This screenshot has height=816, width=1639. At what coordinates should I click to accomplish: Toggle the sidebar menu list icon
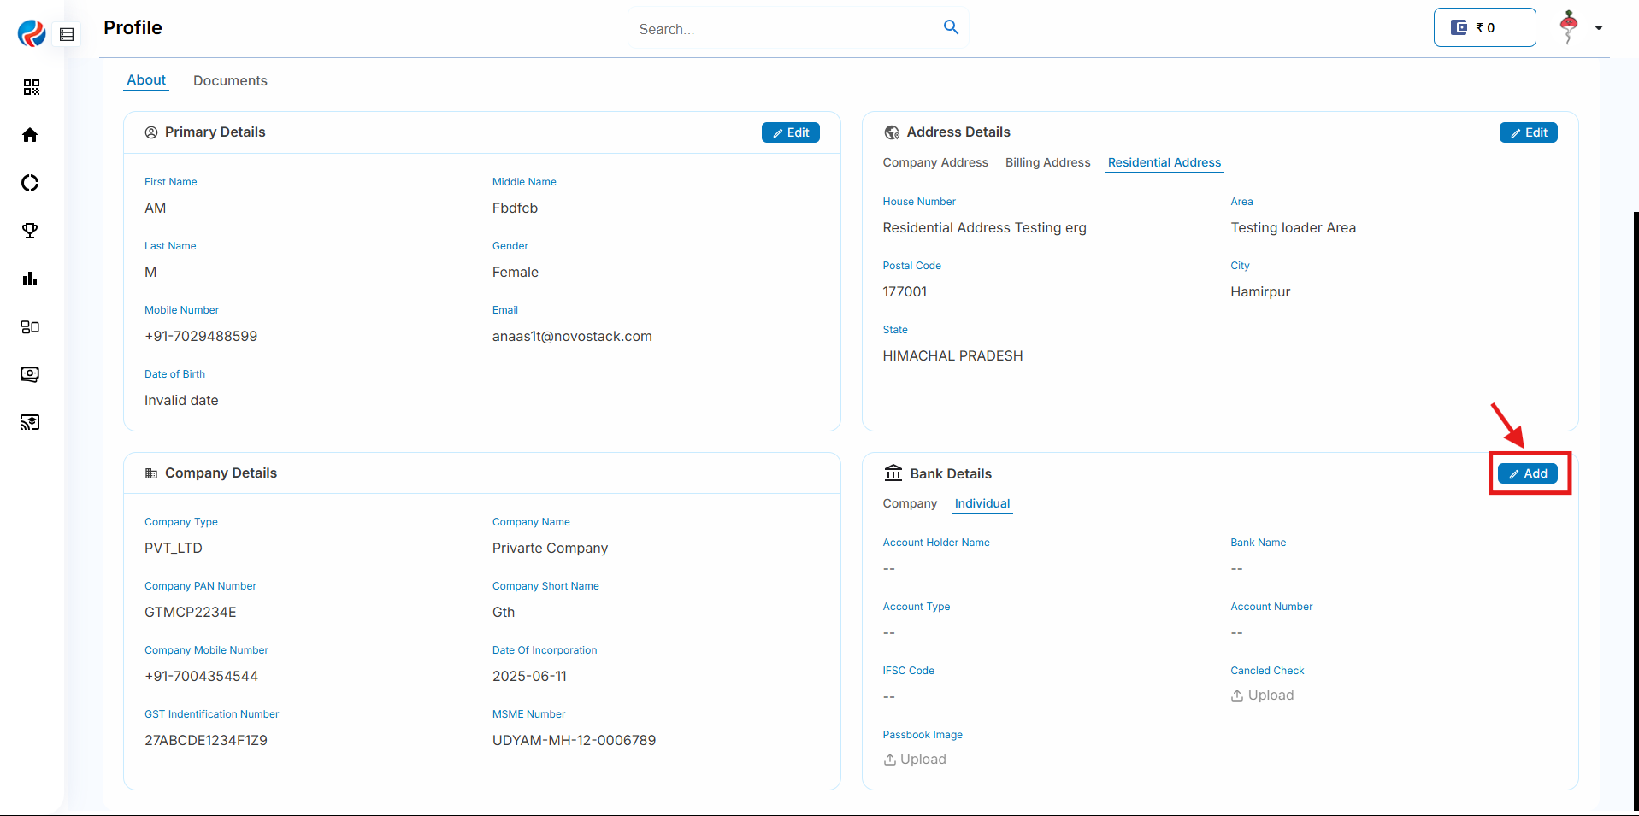coord(67,35)
